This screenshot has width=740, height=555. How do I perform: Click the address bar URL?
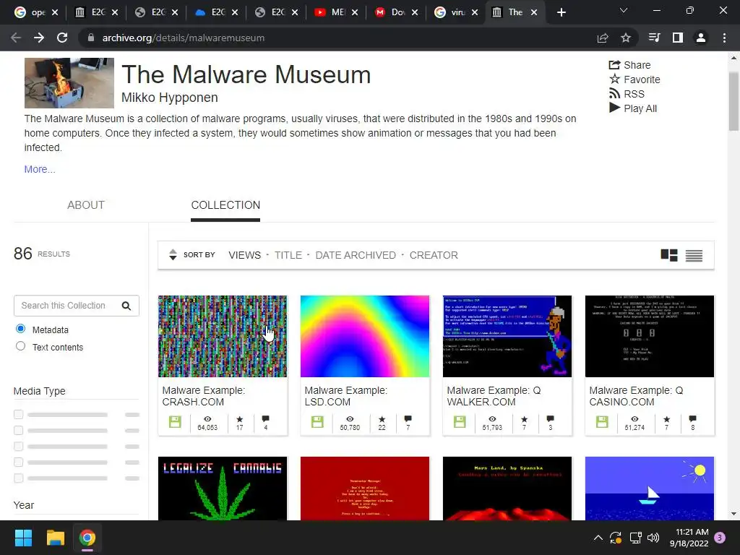[x=184, y=38]
